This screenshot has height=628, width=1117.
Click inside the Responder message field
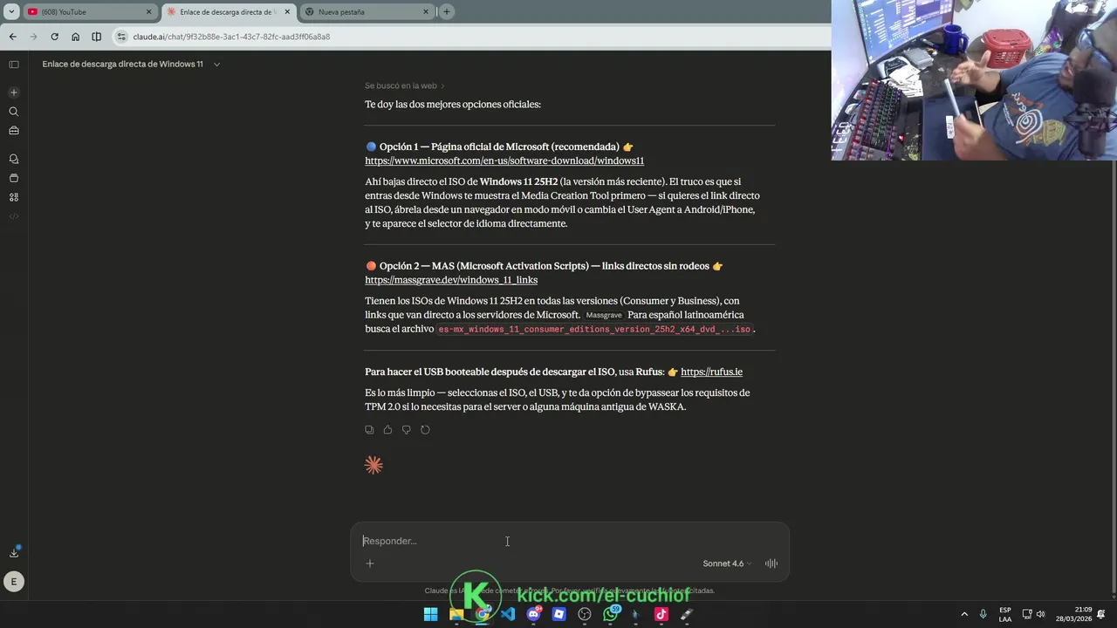pos(569,541)
